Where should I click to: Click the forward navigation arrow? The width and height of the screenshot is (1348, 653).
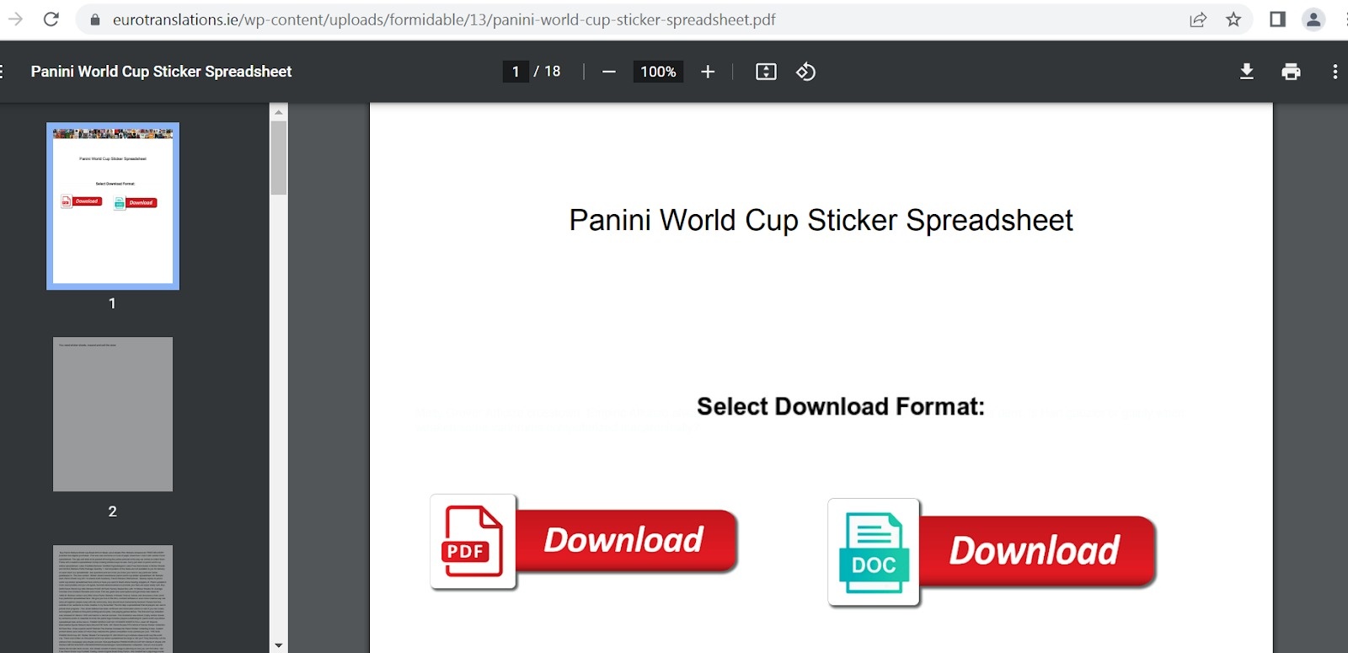15,19
